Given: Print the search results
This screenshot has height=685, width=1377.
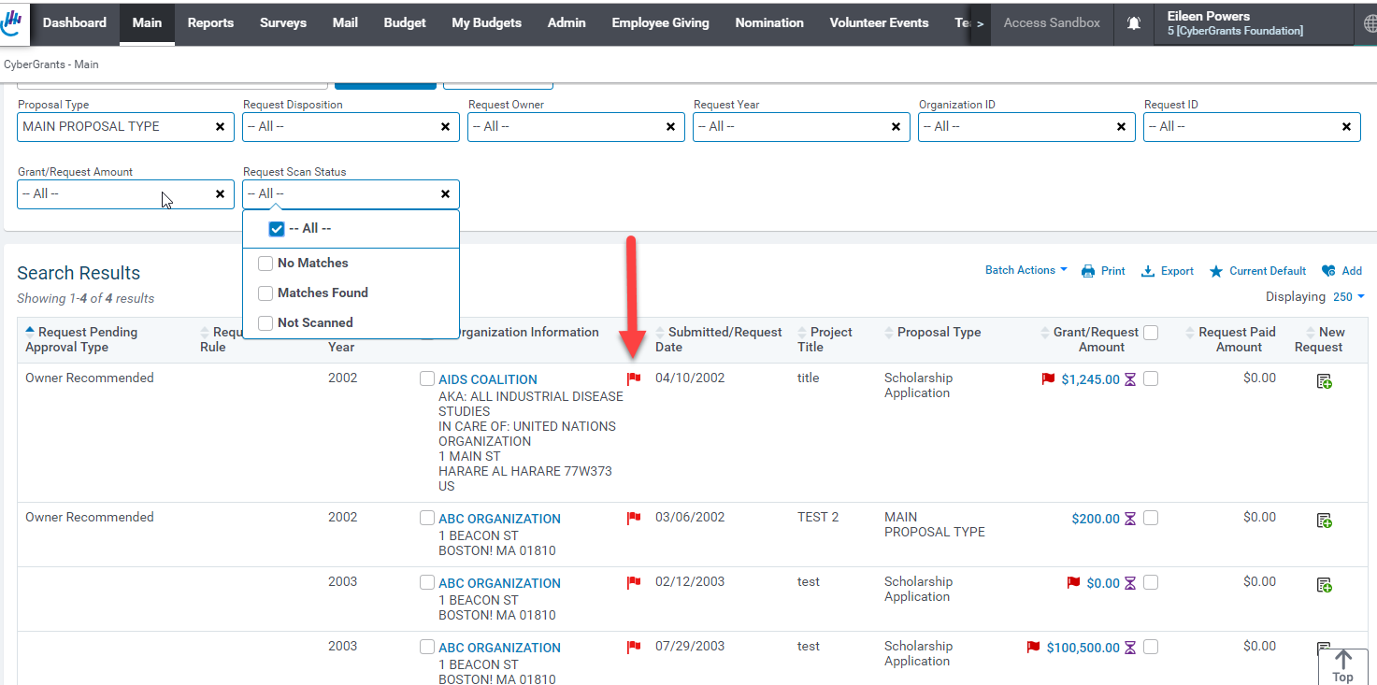Looking at the screenshot, I should click(x=1103, y=271).
